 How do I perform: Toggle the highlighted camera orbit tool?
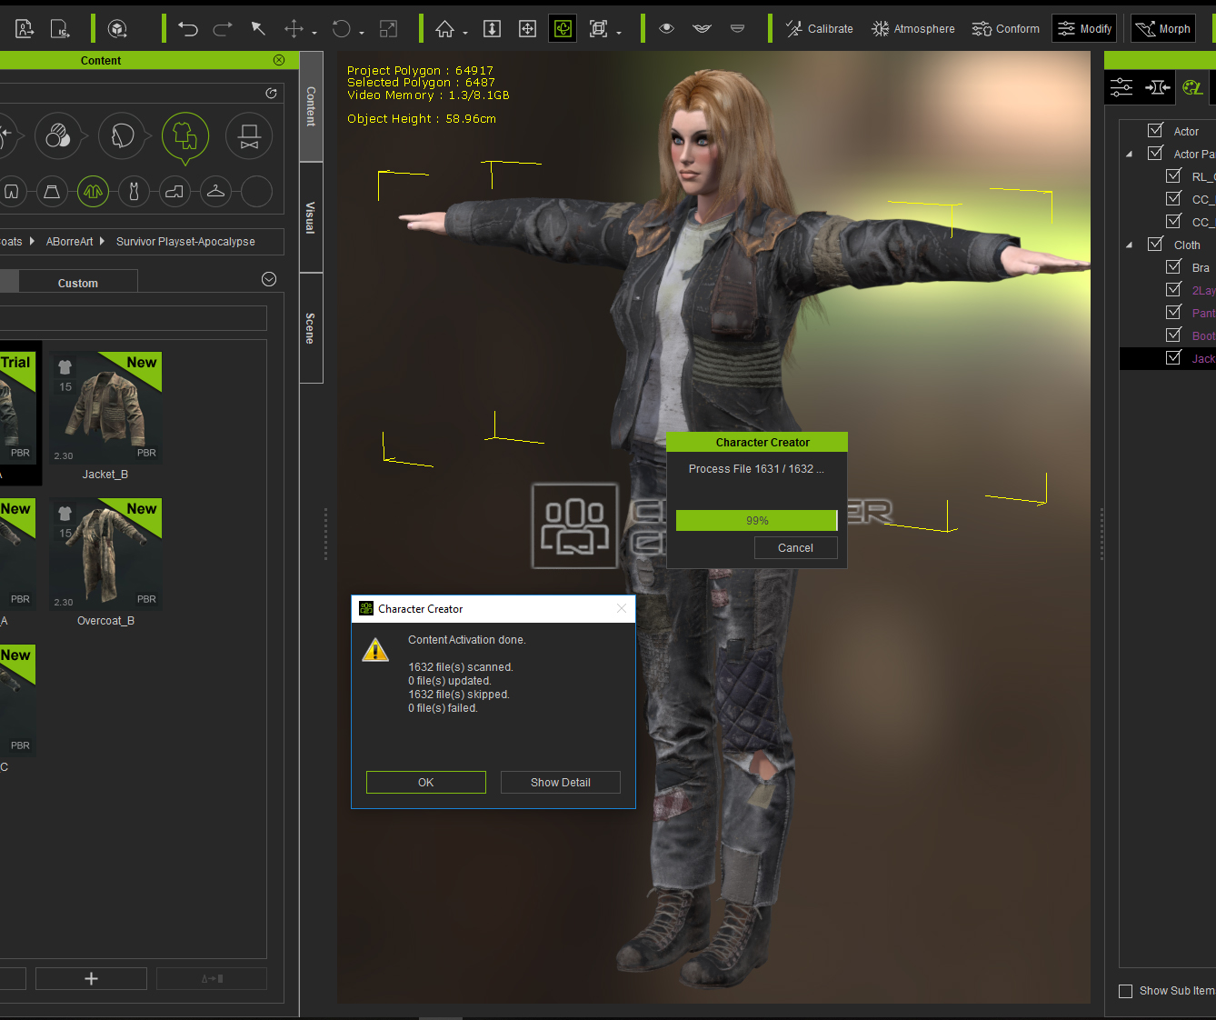tap(563, 29)
